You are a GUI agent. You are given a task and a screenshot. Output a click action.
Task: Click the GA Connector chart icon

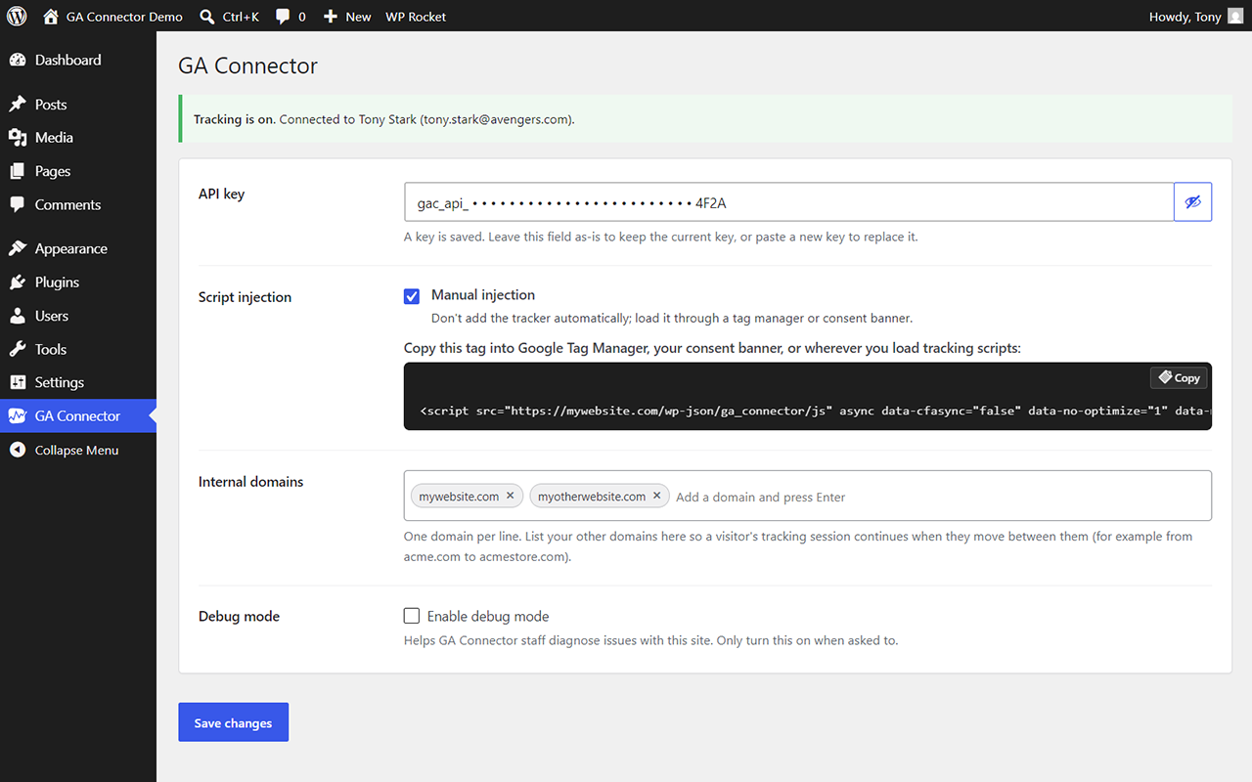[x=18, y=415]
